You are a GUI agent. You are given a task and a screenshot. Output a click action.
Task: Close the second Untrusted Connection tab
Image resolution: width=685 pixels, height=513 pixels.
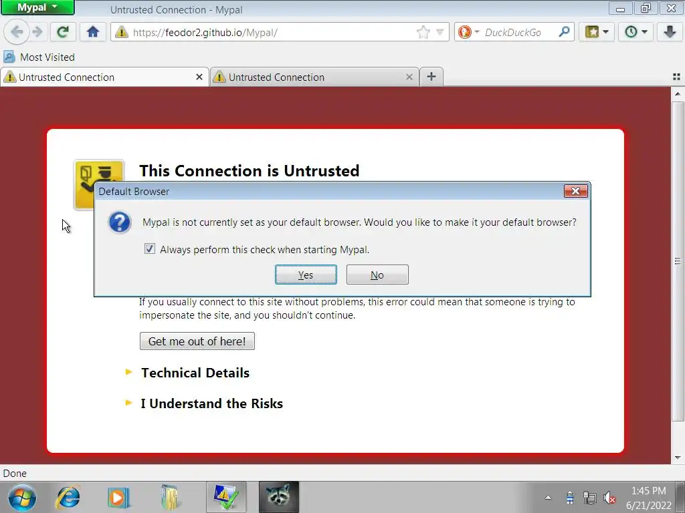409,77
